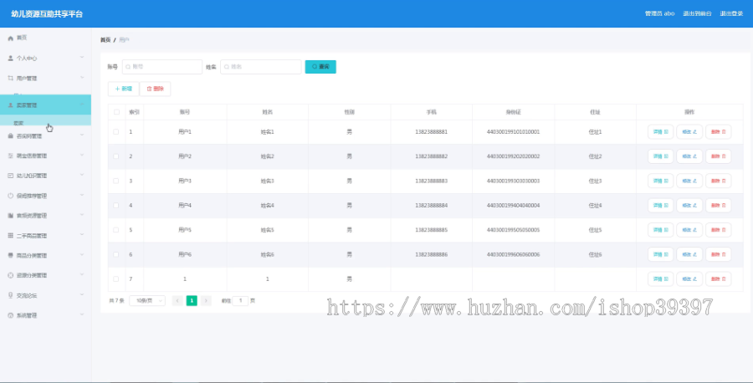Click the 详情 button for 用户1
The image size is (753, 383).
[660, 131]
